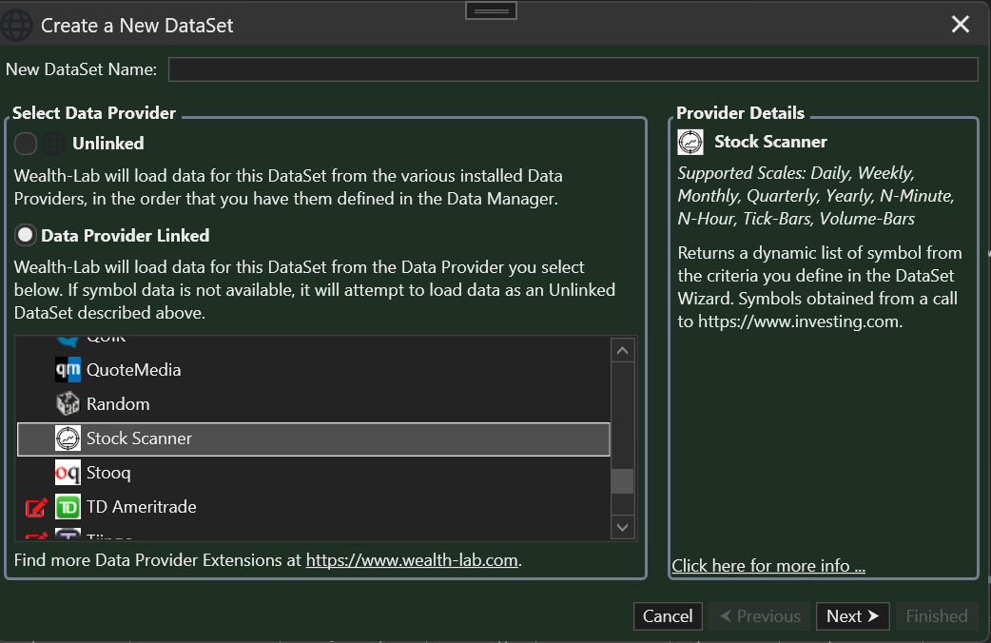Choose the Stooq list entry

pos(108,473)
